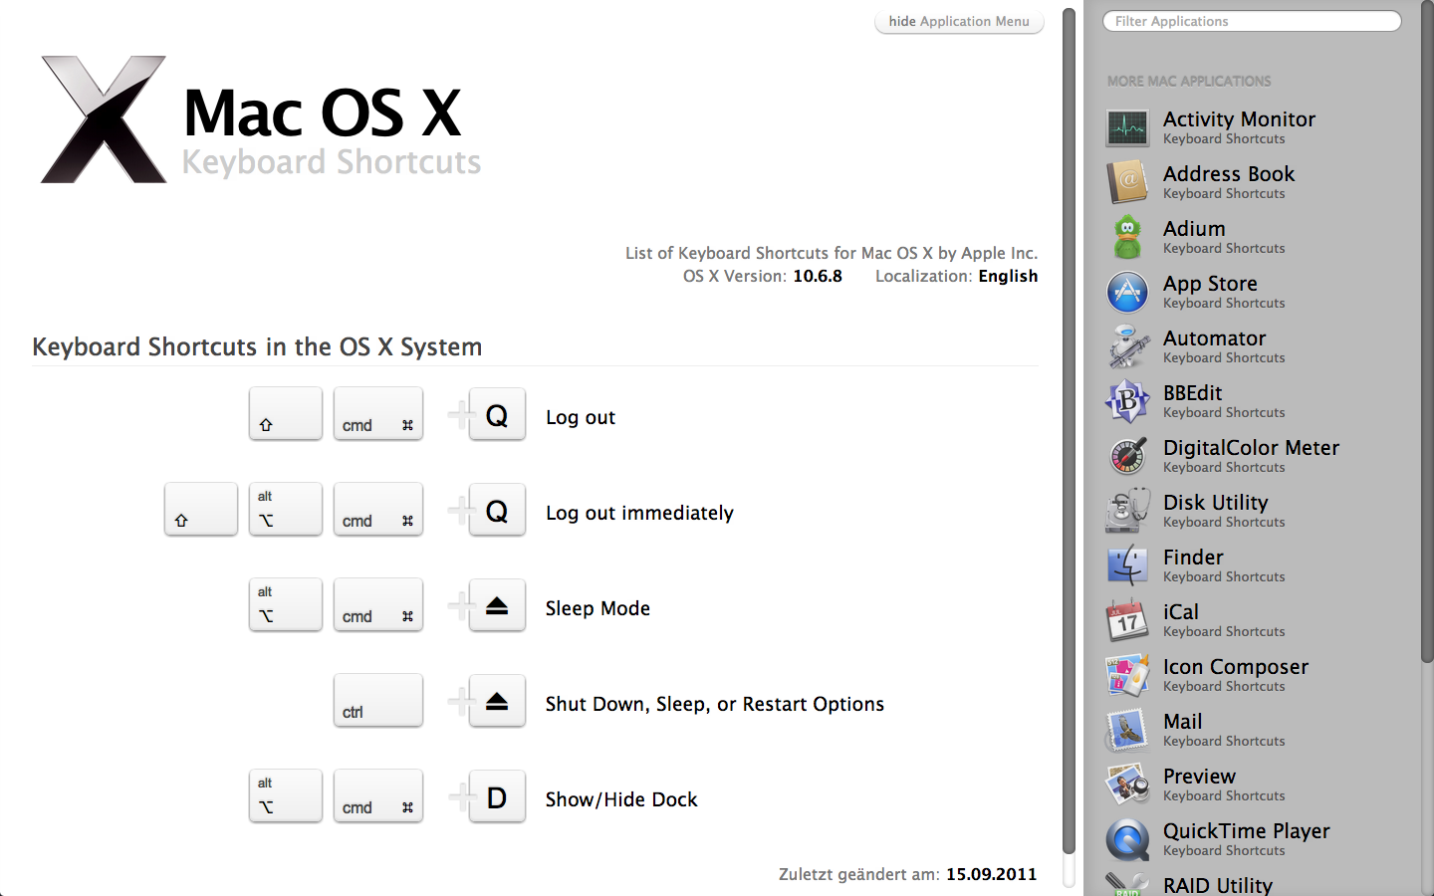Image resolution: width=1434 pixels, height=896 pixels.
Task: Choose the Automator robot icon
Action: [x=1127, y=346]
